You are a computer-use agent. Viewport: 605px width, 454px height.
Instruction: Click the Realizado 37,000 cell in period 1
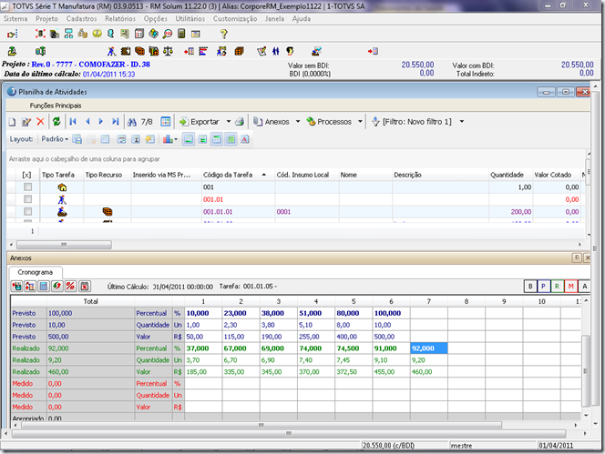click(x=203, y=348)
